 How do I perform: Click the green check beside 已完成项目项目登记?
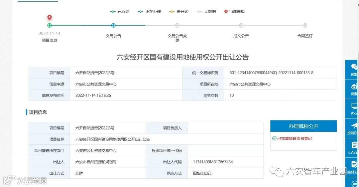274,138
